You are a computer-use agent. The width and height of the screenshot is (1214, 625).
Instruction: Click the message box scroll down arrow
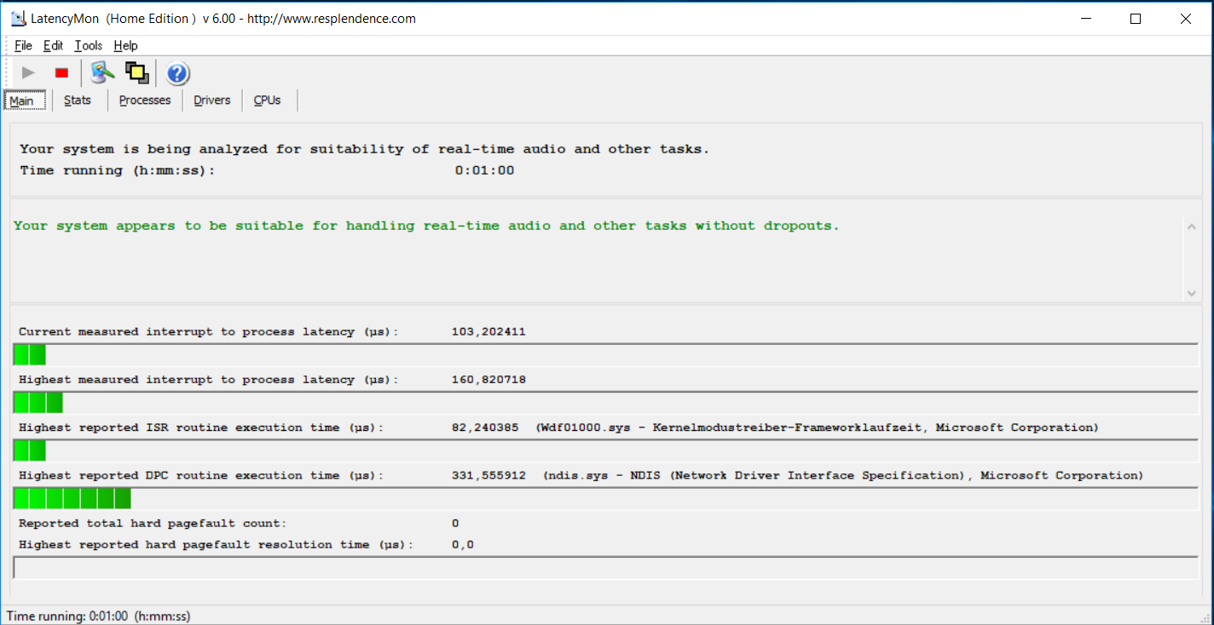coord(1191,293)
